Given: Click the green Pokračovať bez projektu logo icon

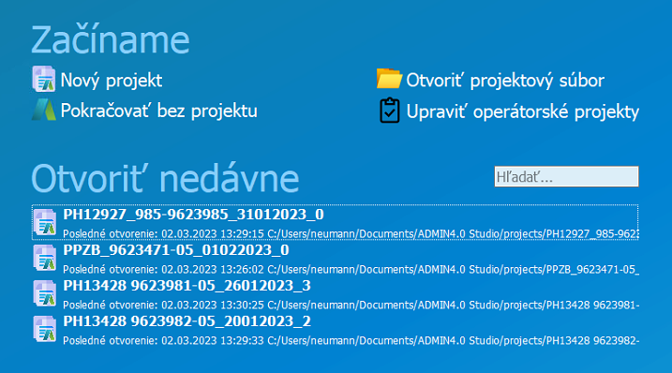Looking at the screenshot, I should click(44, 110).
